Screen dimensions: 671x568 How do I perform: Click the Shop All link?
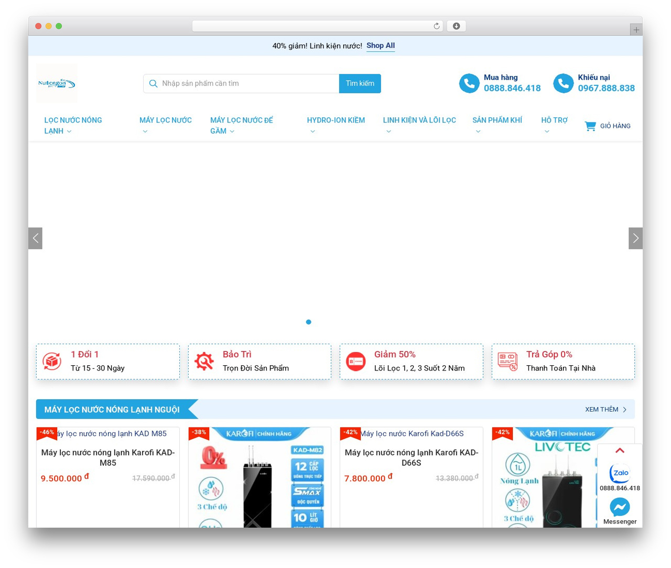tap(381, 46)
